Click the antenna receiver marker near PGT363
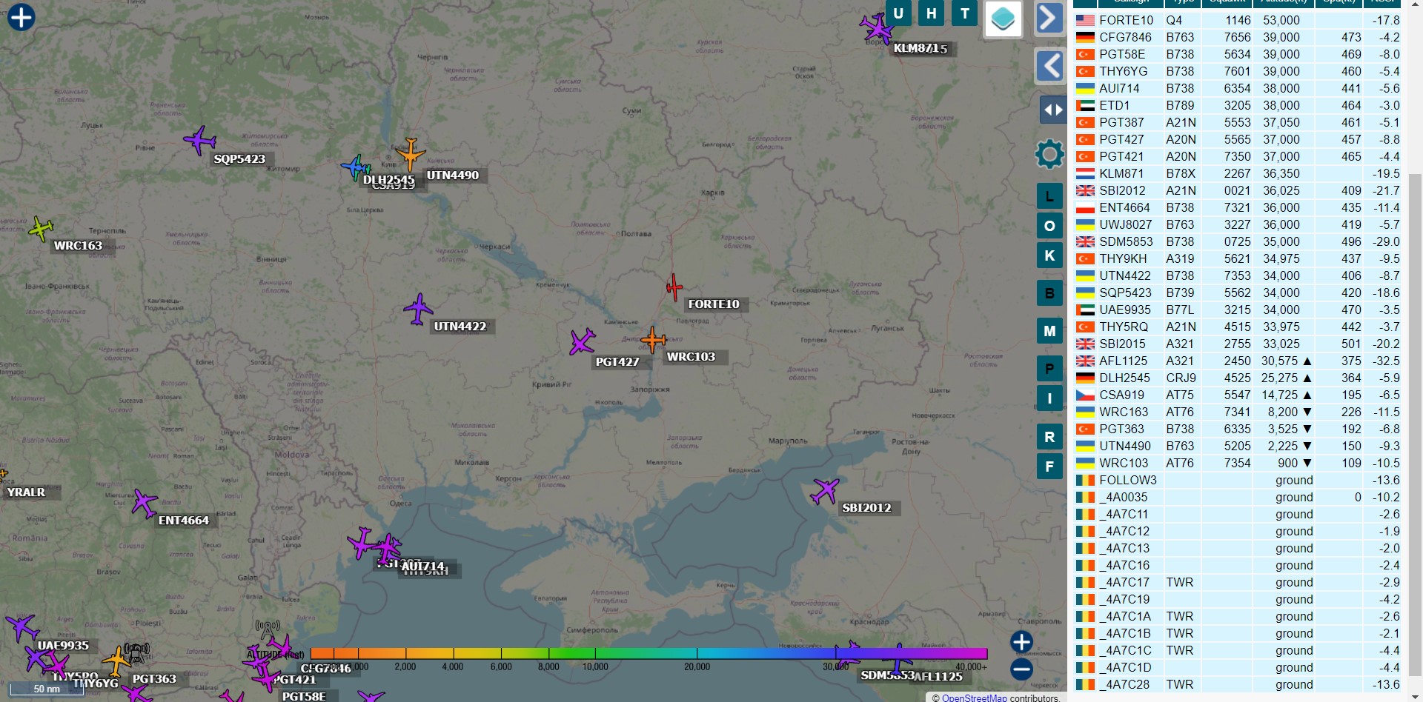The height and width of the screenshot is (702, 1423). click(x=136, y=653)
